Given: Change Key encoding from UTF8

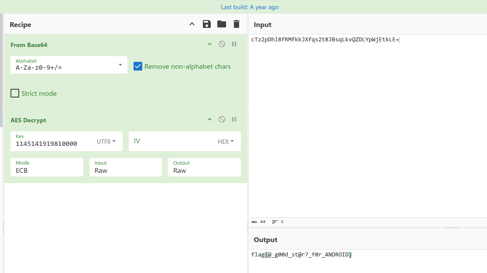Looking at the screenshot, I should 106,142.
